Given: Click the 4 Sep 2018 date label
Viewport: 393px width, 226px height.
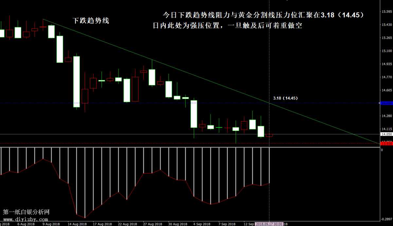Looking at the screenshot, I should 202,224.
